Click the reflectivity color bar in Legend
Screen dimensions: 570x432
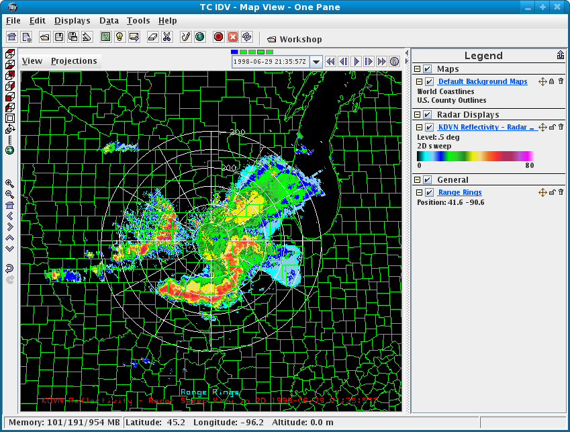475,156
